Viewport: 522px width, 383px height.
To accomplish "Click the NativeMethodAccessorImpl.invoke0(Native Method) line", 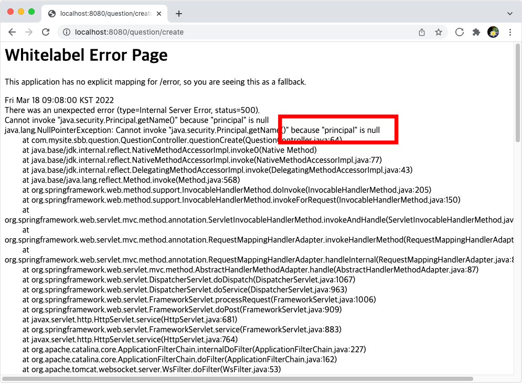I will tap(169, 150).
